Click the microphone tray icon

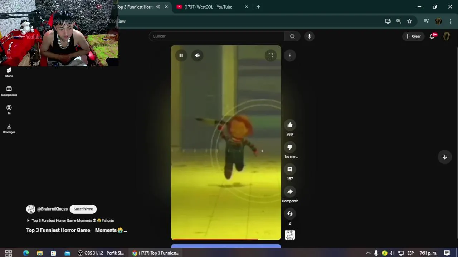click(x=376, y=253)
